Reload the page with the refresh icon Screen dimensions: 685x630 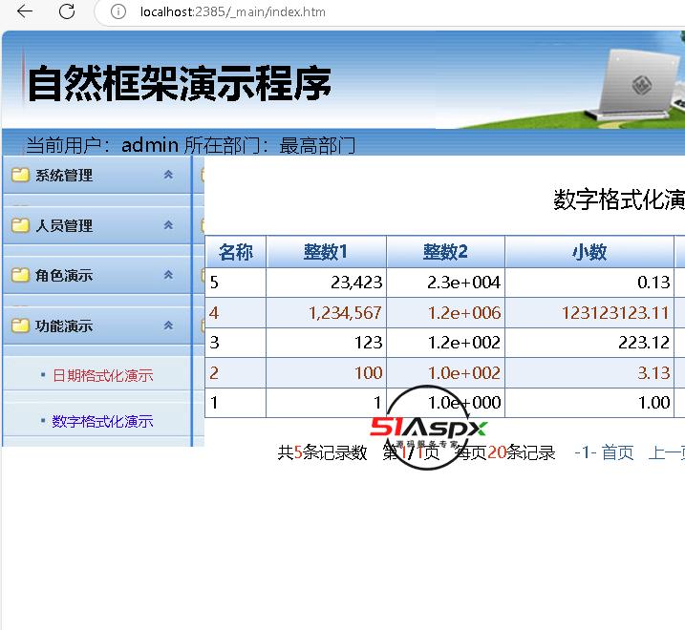67,11
